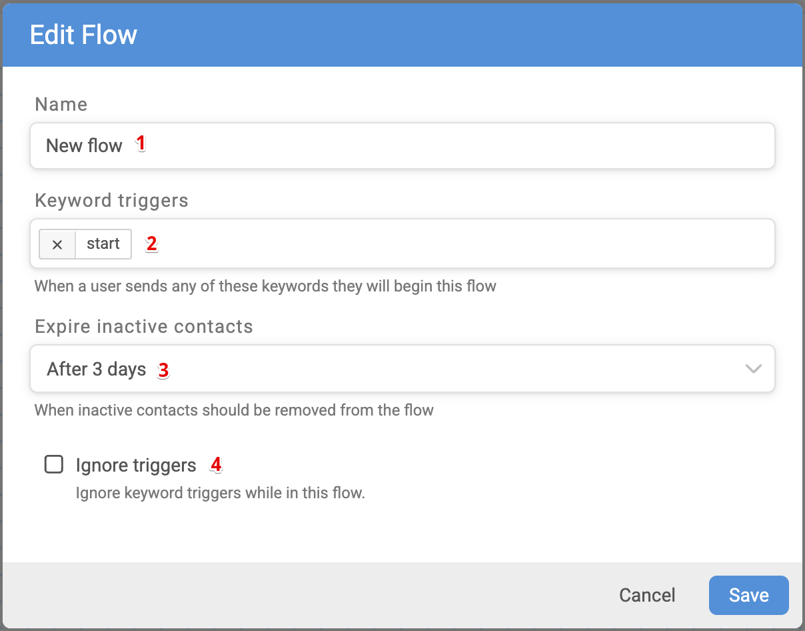Select the "start" keyword tag
The image size is (805, 631).
click(103, 244)
